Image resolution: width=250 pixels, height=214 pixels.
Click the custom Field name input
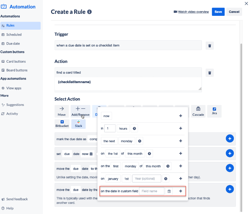tap(152, 191)
